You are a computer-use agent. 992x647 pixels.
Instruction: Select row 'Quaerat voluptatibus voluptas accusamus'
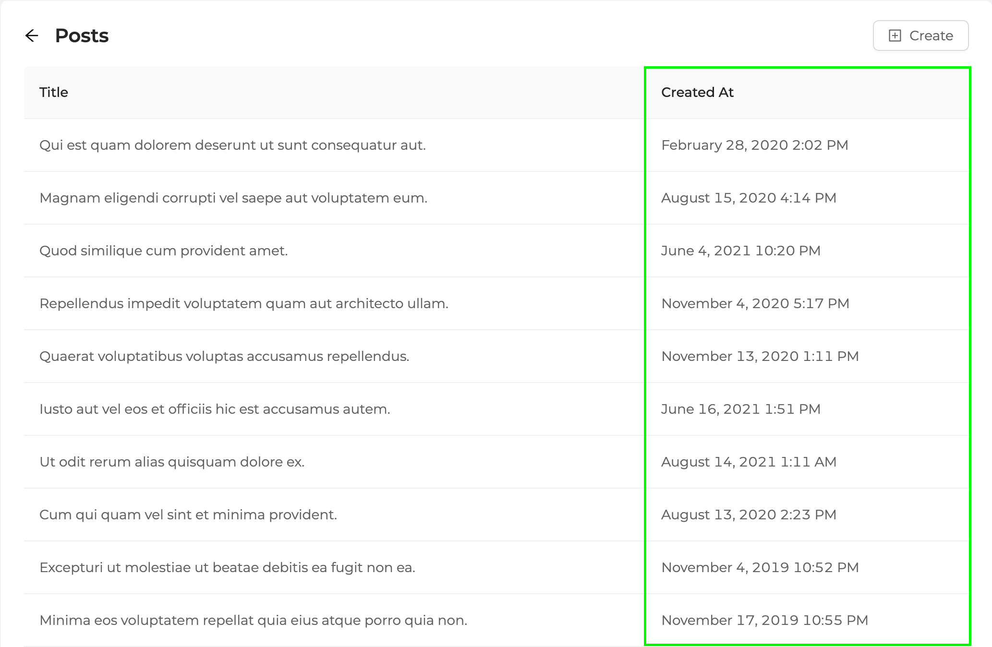click(x=224, y=356)
